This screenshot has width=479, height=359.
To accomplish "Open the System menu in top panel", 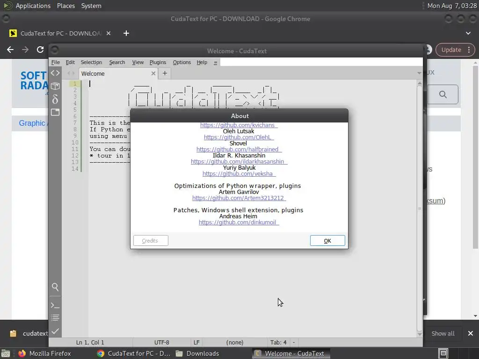I will 91,6.
